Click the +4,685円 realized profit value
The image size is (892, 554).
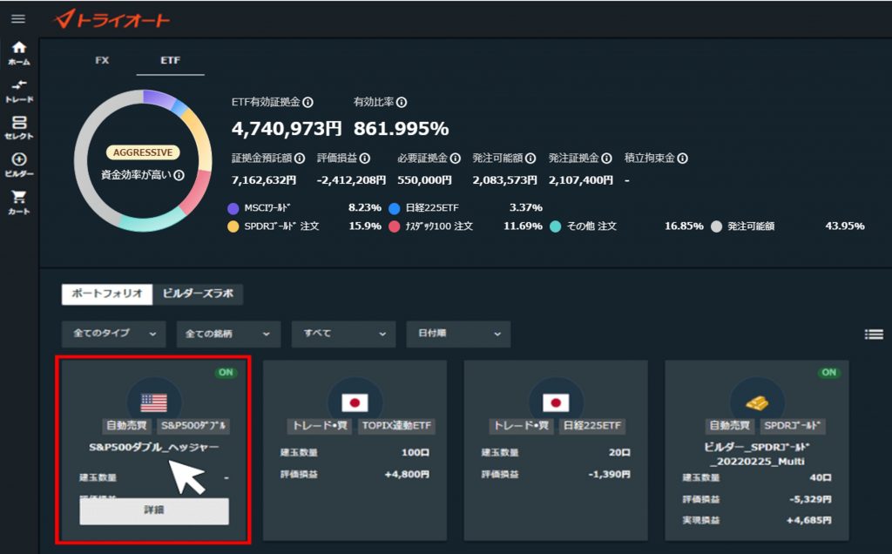coord(809,520)
